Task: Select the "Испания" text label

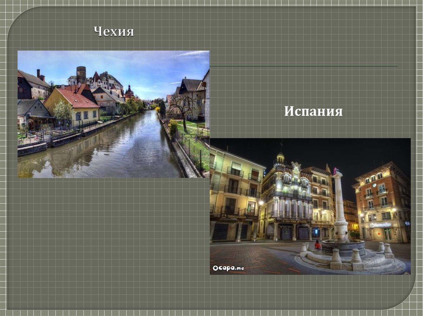Action: (313, 111)
